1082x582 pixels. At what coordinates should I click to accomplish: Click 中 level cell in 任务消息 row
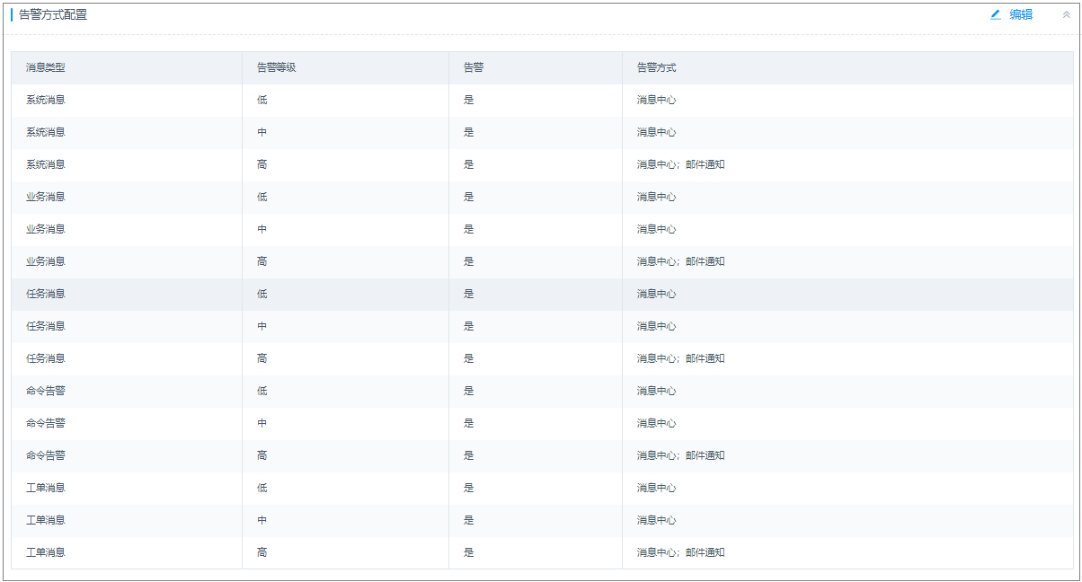[262, 326]
